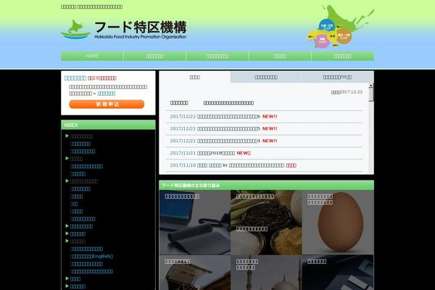The width and height of the screenshot is (435, 290).
Task: Click the 2017.12.22 update date text
Action: pyautogui.click(x=347, y=92)
